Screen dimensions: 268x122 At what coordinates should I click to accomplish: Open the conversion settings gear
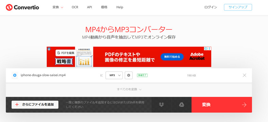click(x=129, y=75)
